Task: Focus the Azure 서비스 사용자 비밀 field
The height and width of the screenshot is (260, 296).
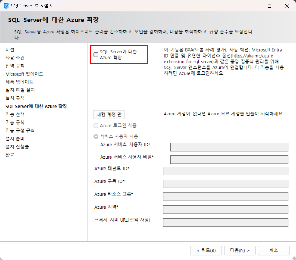Action: coord(229,160)
